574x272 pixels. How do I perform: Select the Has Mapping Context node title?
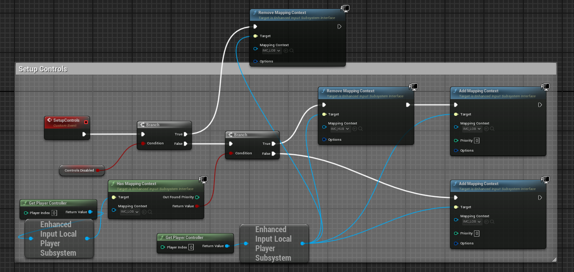tap(136, 184)
